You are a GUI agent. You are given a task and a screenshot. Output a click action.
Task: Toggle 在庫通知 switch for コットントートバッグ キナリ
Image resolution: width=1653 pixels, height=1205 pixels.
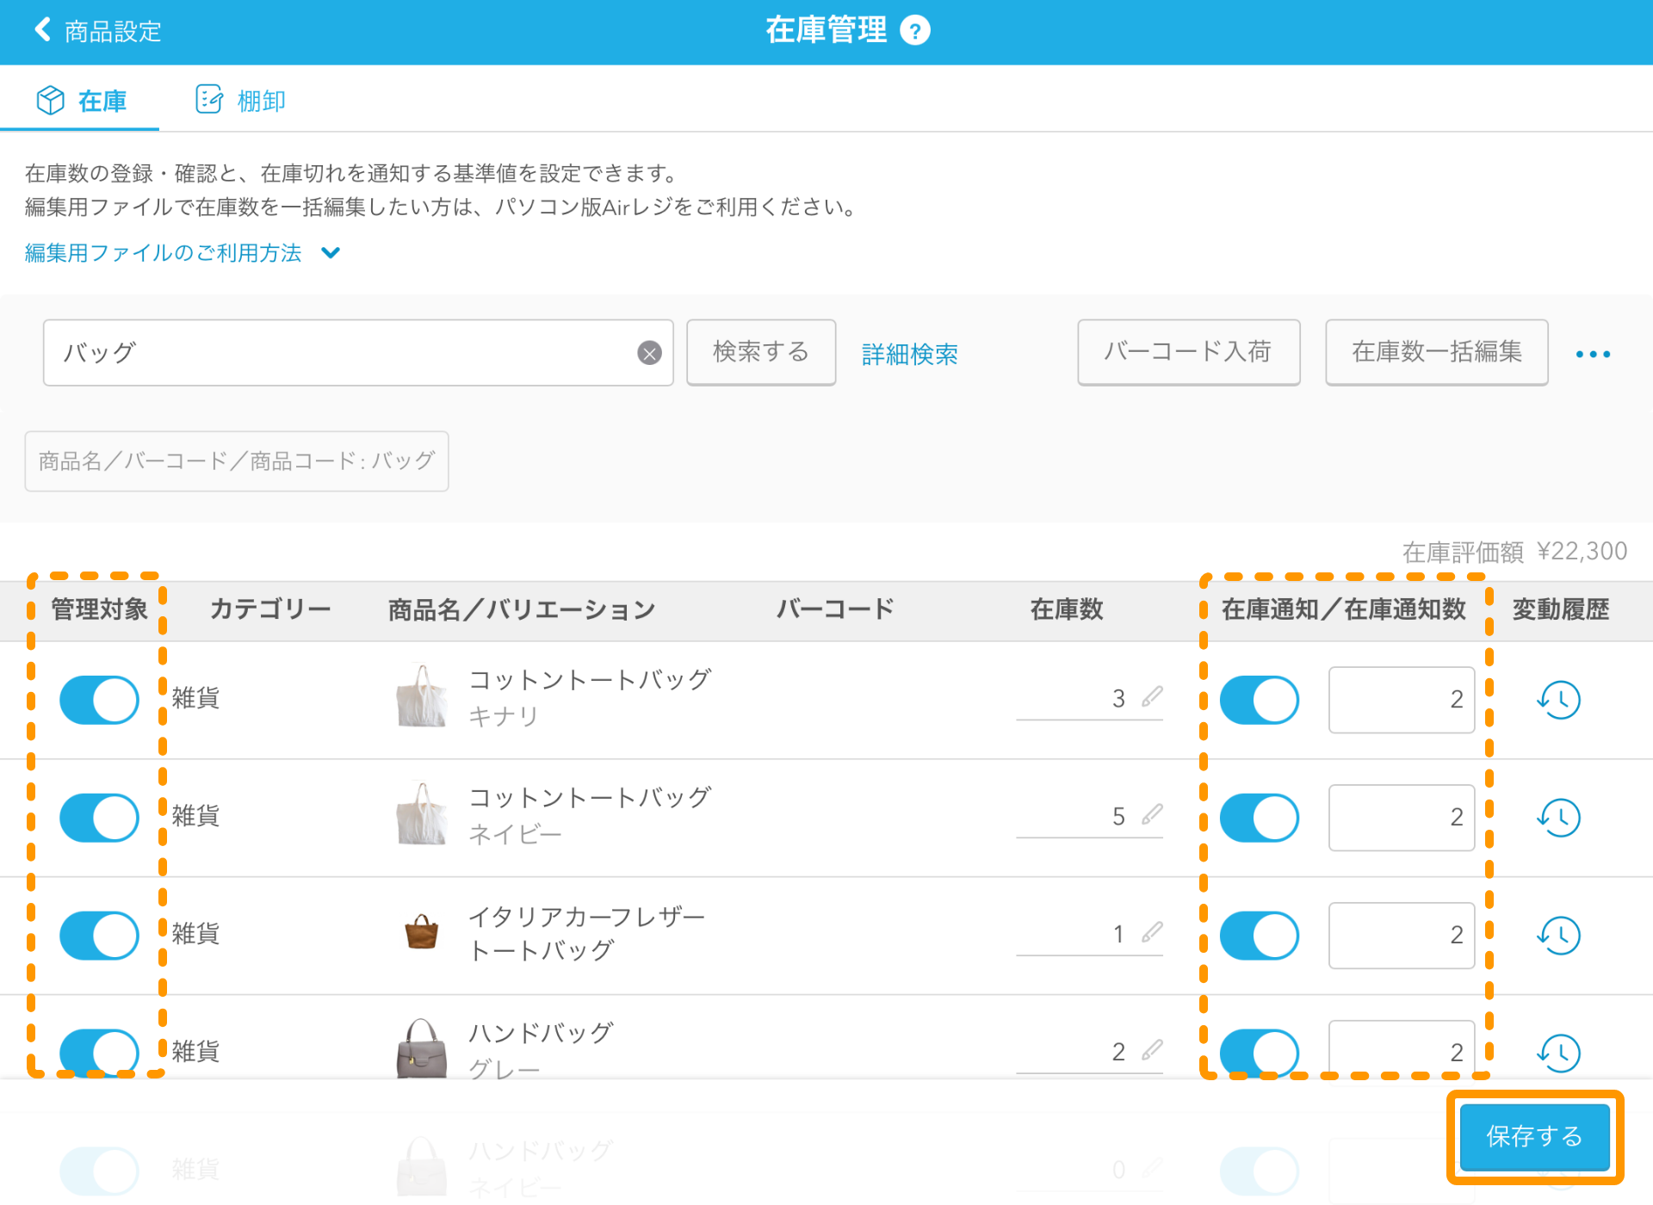(x=1260, y=700)
